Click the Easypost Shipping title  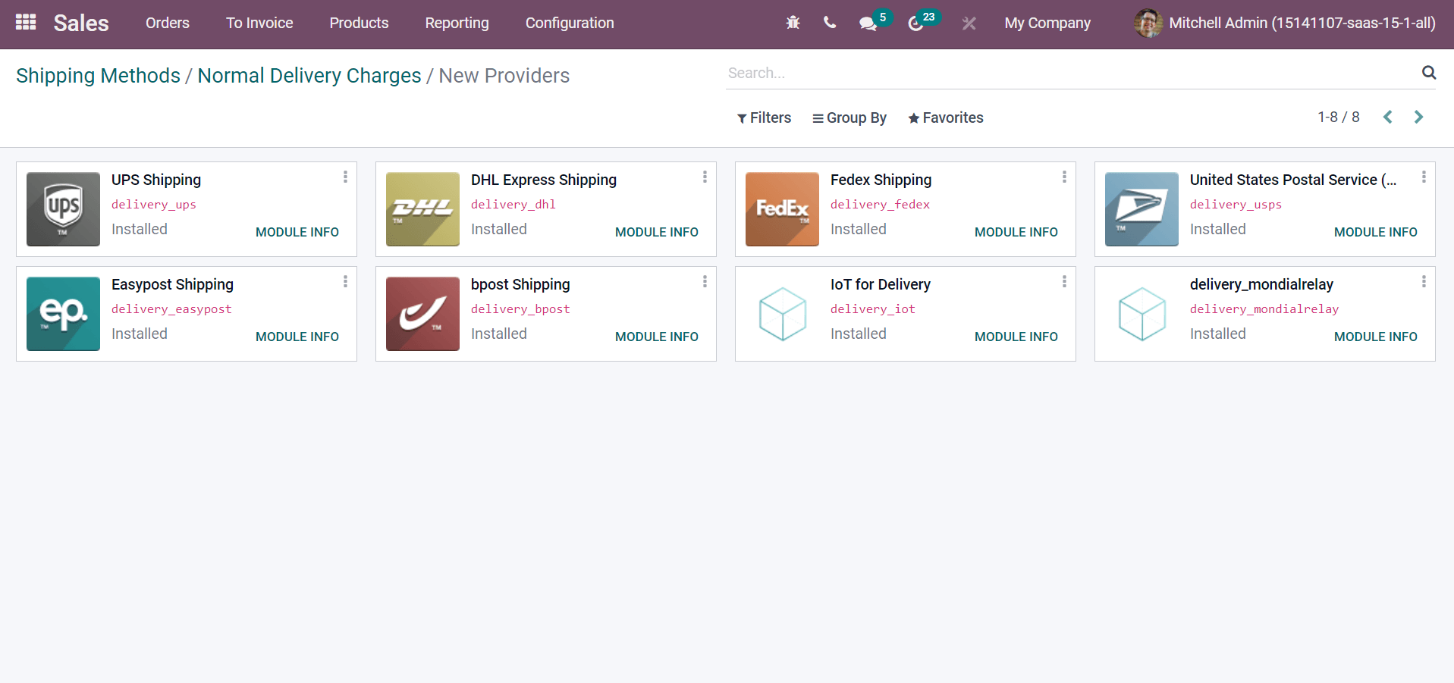click(172, 284)
